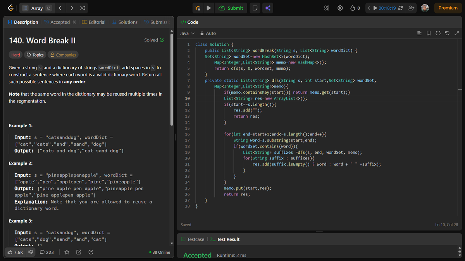465x261 pixels.
Task: Open the Submissions tab
Action: coord(157,22)
